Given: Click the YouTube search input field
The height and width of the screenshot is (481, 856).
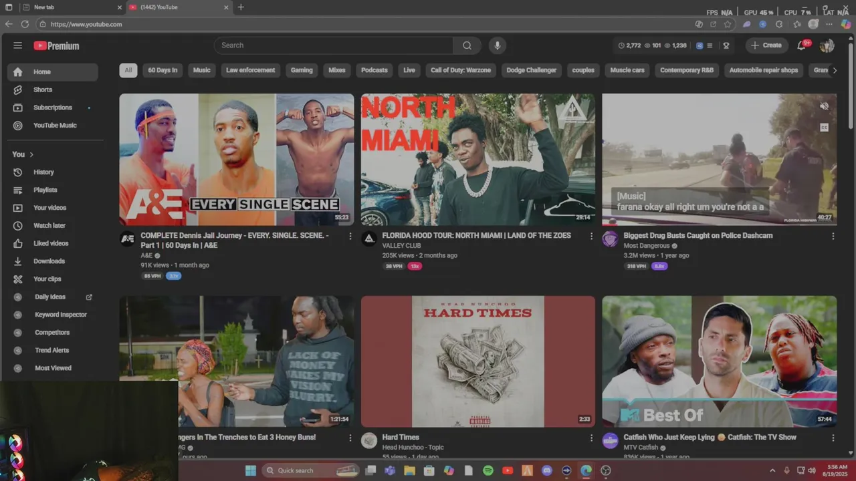Looking at the screenshot, I should [333, 45].
